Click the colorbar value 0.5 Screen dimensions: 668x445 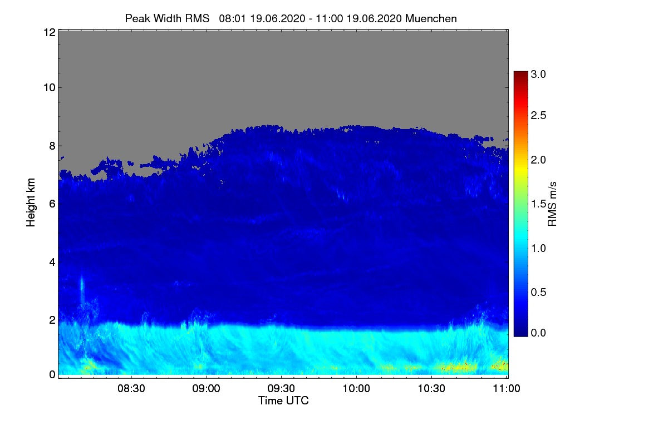click(539, 292)
